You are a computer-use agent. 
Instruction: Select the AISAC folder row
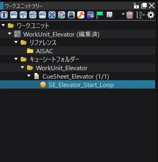[x=78, y=51]
